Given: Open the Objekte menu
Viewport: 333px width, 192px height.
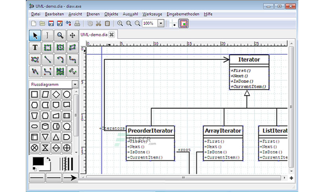Looking at the screenshot, I should point(111,14).
